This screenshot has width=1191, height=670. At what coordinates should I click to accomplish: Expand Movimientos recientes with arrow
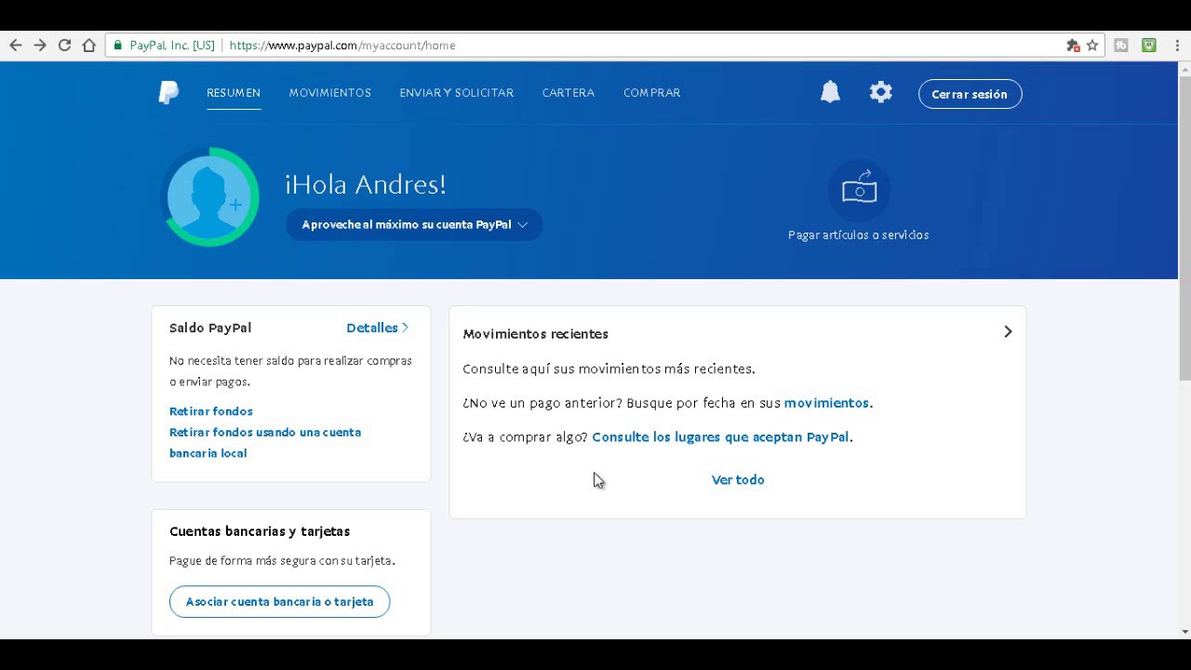pos(1008,332)
